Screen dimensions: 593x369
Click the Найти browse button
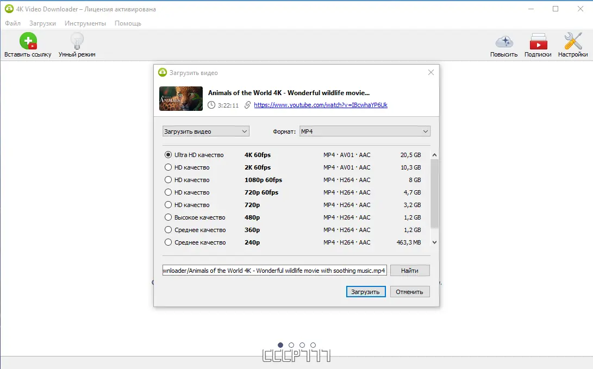tap(410, 270)
